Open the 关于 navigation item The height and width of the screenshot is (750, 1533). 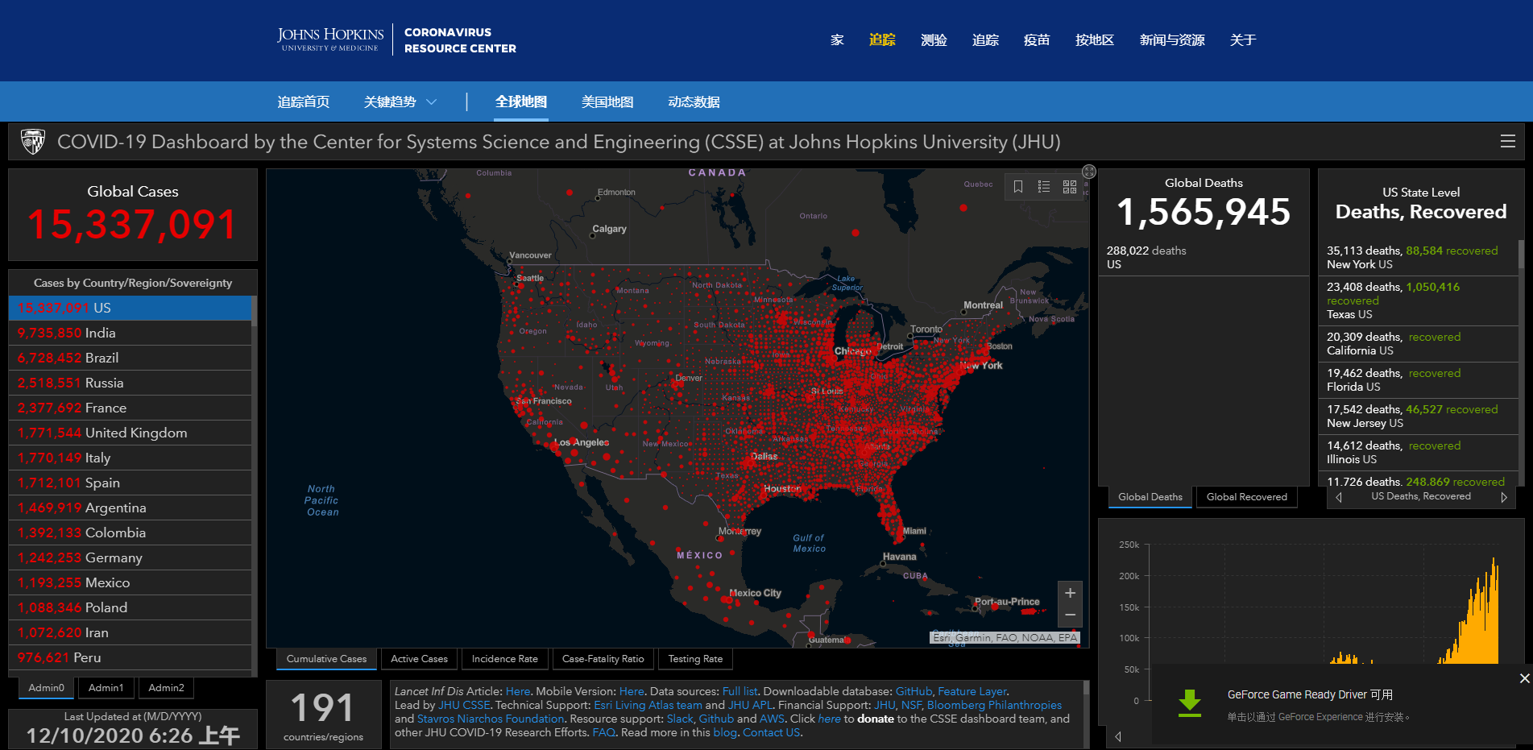(1243, 40)
